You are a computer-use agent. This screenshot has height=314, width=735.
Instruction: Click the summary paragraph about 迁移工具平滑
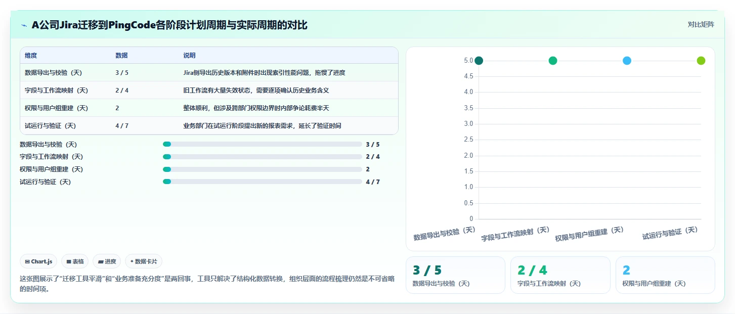tap(207, 284)
